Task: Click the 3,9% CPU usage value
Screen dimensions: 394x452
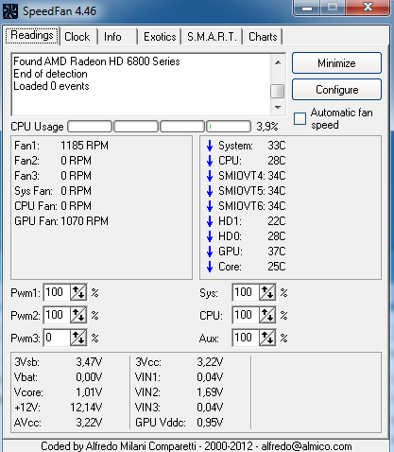Action: click(x=267, y=127)
